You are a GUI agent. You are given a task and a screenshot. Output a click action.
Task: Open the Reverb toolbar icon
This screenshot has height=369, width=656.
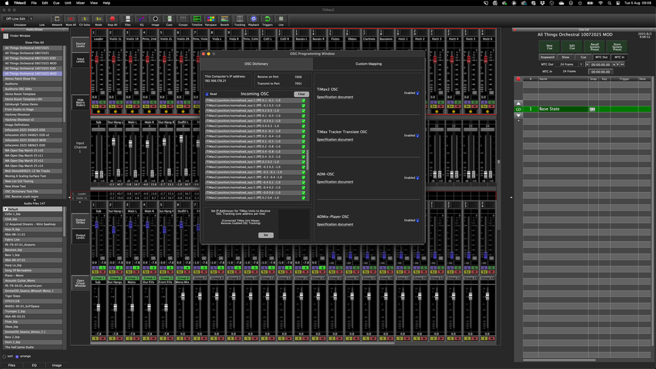pos(224,20)
